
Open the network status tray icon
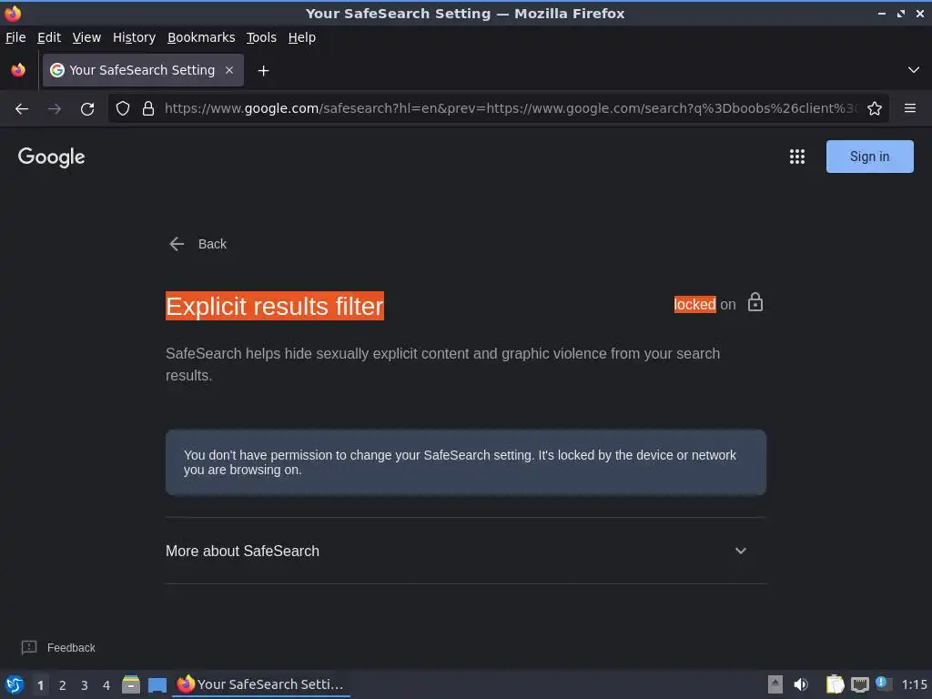860,684
